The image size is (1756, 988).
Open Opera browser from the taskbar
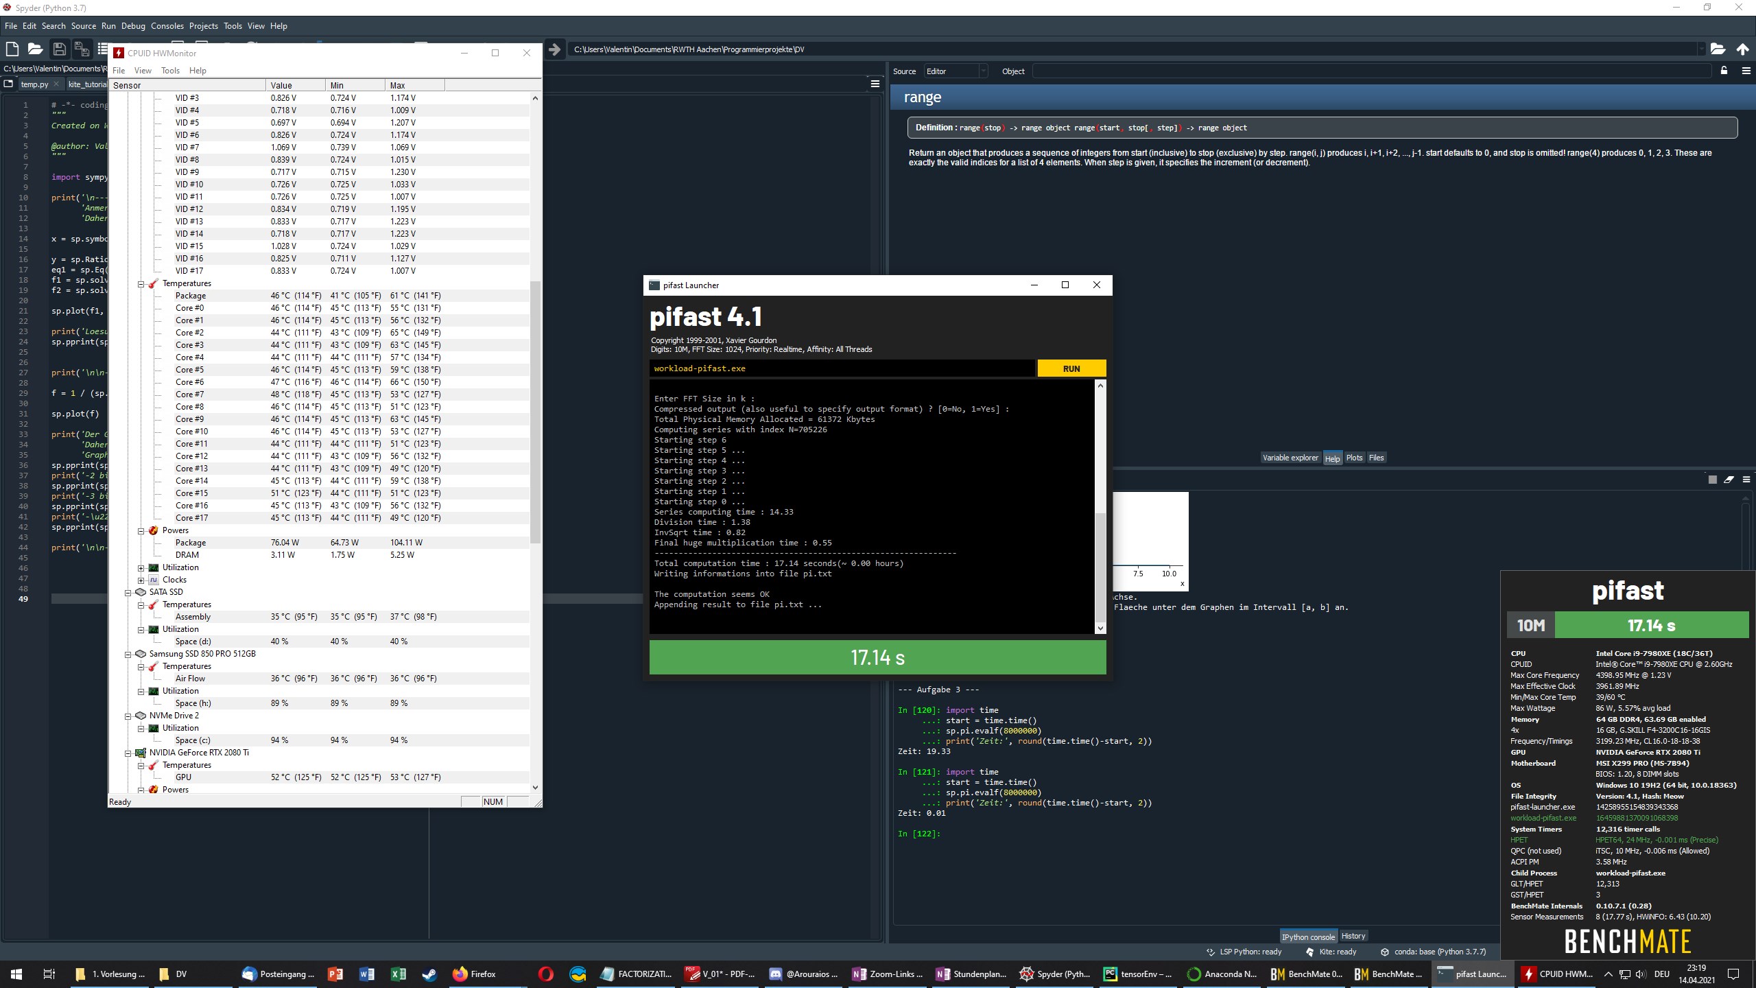546,974
